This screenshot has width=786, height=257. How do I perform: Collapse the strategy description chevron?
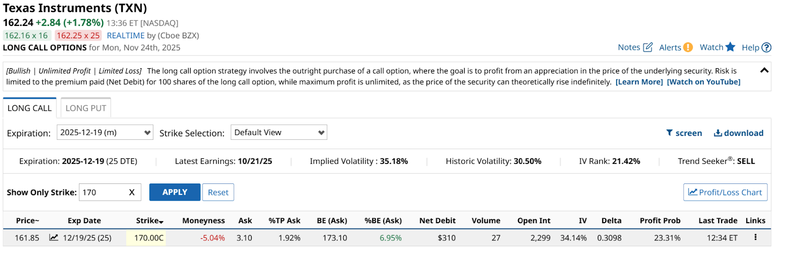click(764, 70)
